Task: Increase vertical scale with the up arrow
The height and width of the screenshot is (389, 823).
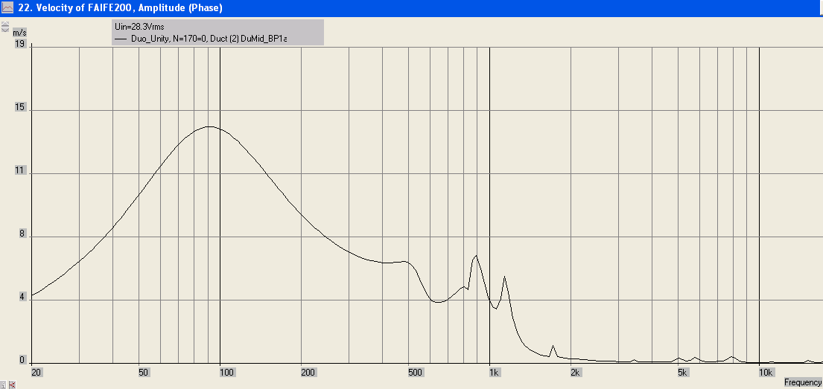Action: 4,24
